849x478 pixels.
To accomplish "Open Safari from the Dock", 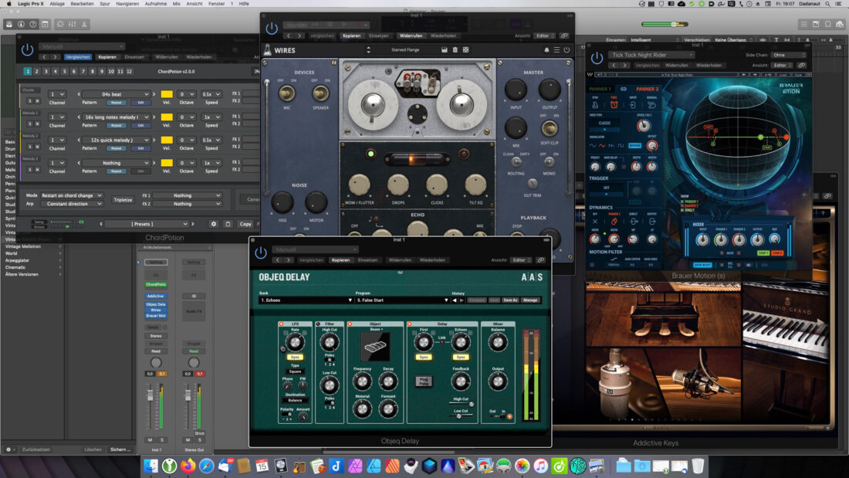I will click(206, 466).
